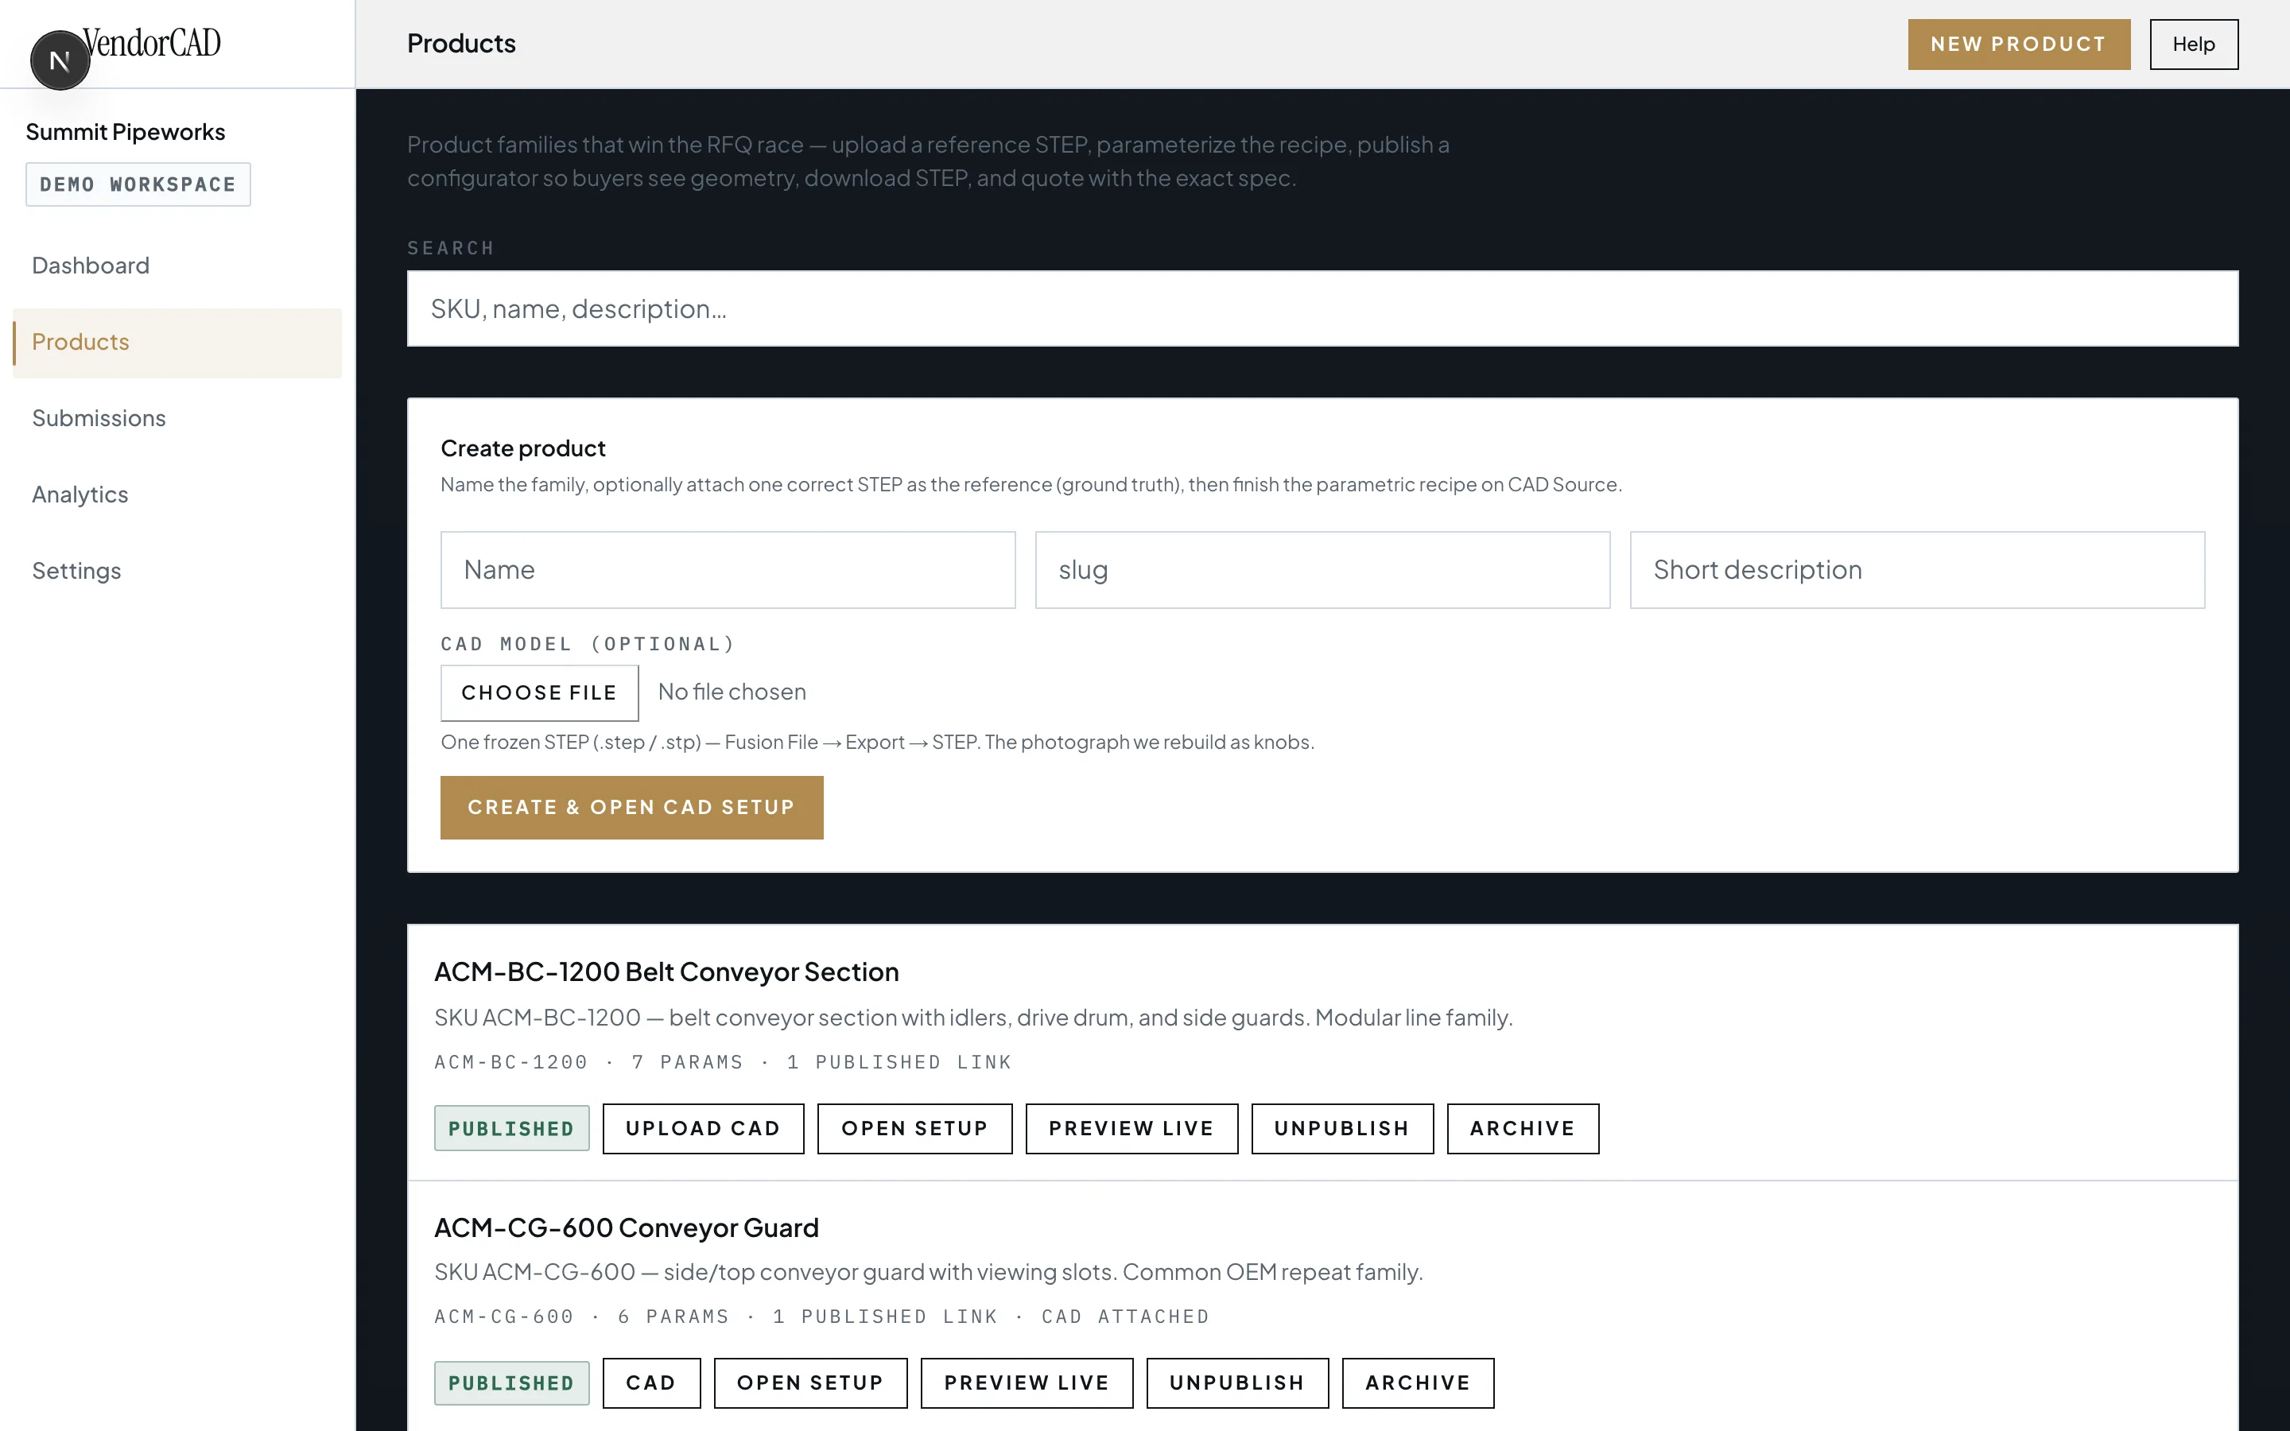Preview Live the ACM-CG-600 Conveyor Guard
Screen dimensions: 2290x1431
[1027, 1383]
